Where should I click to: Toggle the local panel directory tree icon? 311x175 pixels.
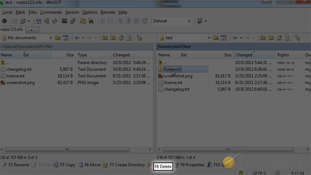139,38
